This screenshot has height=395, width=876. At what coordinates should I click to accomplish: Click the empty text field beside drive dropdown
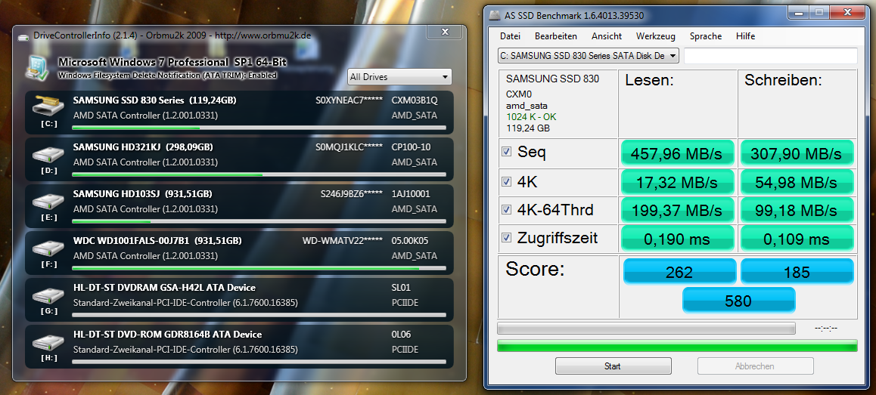(x=770, y=56)
